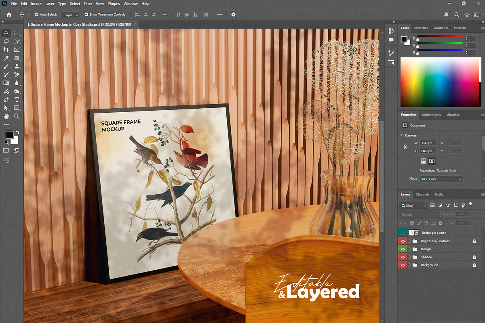Show the Rectangle 1 copy layer

pyautogui.click(x=403, y=233)
